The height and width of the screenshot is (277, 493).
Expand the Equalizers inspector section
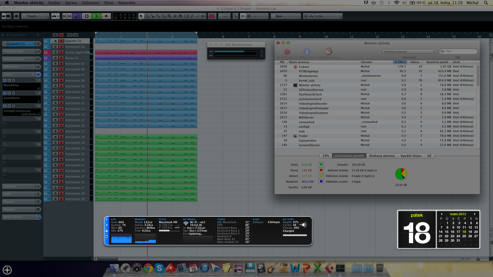[x=18, y=186]
